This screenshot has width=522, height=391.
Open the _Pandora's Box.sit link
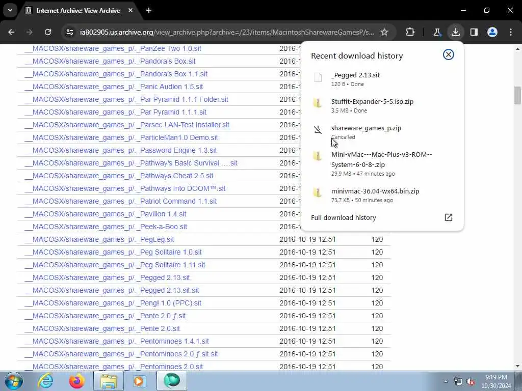[x=110, y=61]
